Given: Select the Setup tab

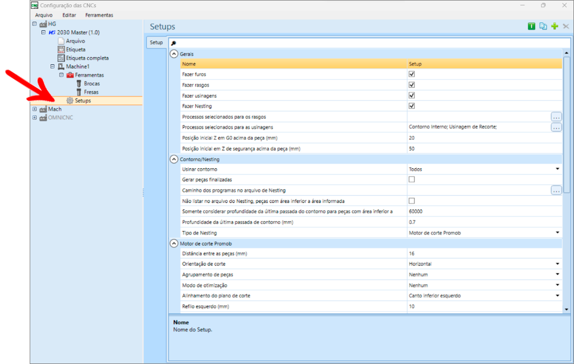Looking at the screenshot, I should 156,42.
